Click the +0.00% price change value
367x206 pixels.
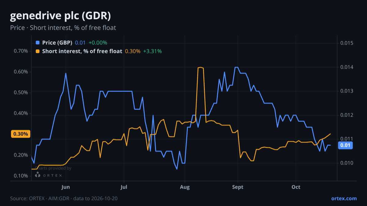(98, 43)
